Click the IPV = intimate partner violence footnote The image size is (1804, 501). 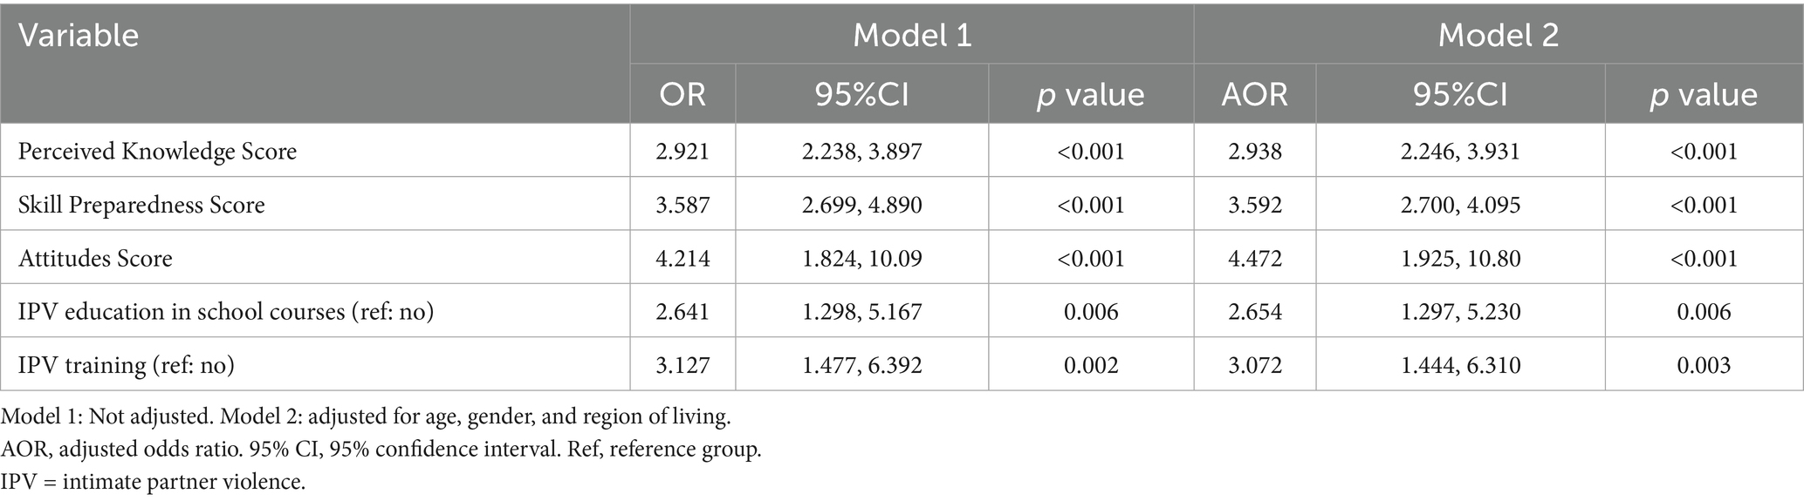coord(153,482)
